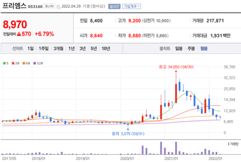The image size is (241, 162).
Task: Select the 10년 line chart period
Action: coord(106,49)
